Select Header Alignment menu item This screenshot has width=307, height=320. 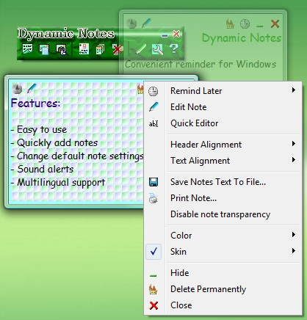[x=223, y=145]
